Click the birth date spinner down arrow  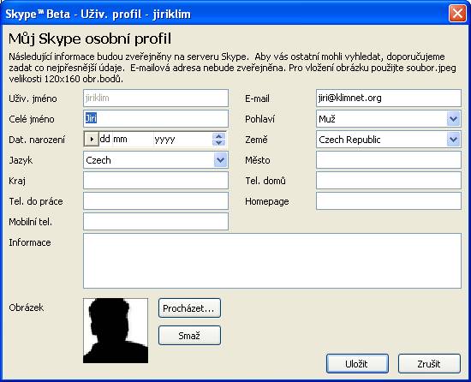[218, 143]
